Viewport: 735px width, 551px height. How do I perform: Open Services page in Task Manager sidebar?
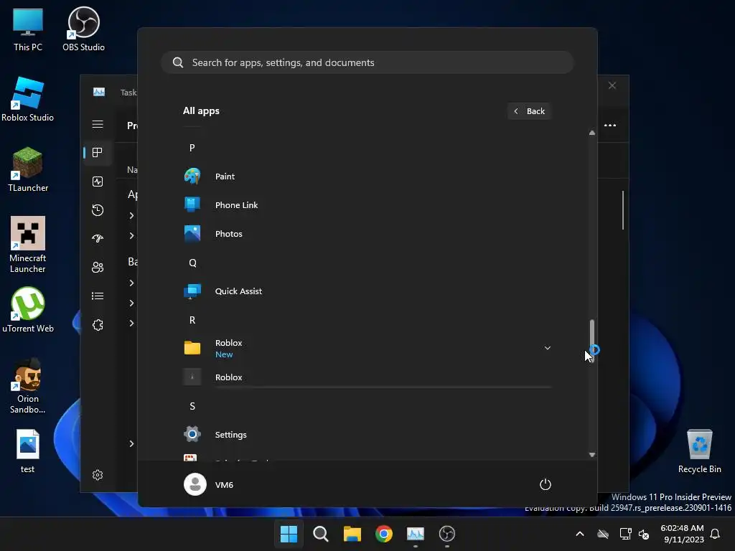point(98,325)
